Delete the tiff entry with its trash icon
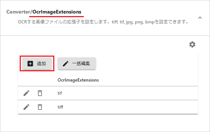Screen dimensions: 210x132 tap(40, 107)
